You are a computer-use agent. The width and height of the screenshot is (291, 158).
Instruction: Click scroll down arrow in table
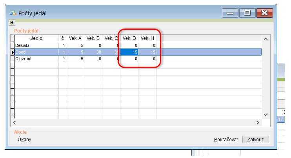click(x=266, y=115)
